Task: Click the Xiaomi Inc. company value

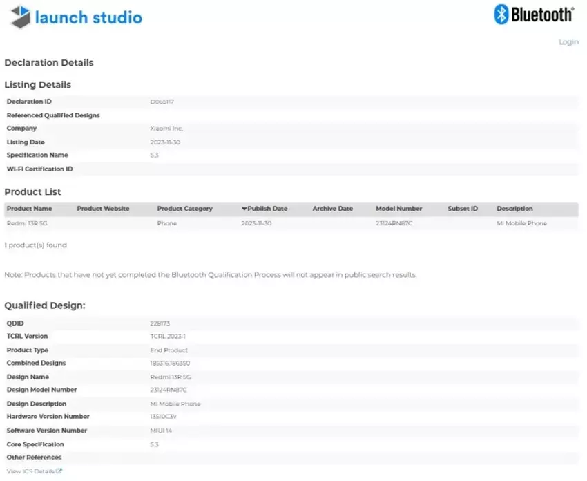Action: point(166,129)
